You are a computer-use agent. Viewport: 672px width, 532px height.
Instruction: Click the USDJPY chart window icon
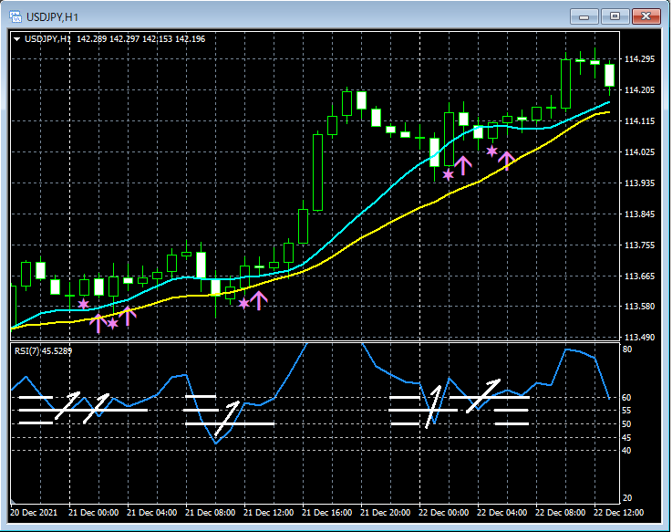(x=16, y=16)
